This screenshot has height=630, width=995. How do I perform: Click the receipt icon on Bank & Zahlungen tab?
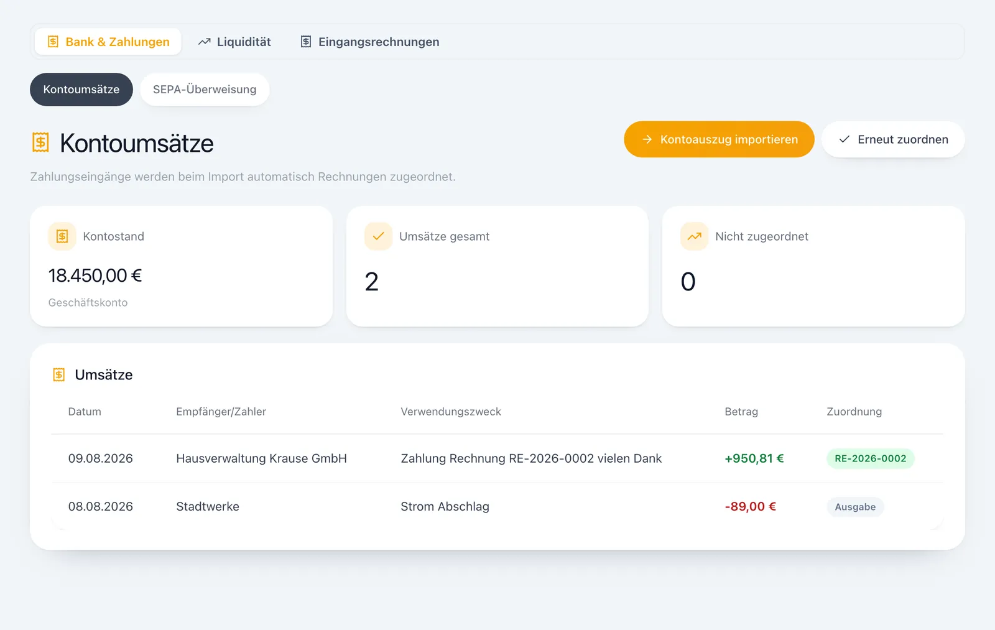(x=53, y=42)
